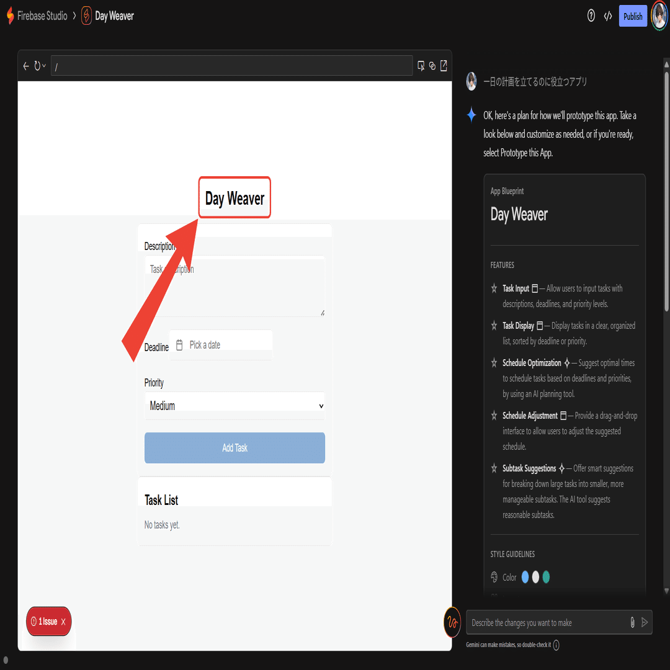The width and height of the screenshot is (670, 670).
Task: Dismiss the 1 Issue badge with X
Action: [x=63, y=622]
